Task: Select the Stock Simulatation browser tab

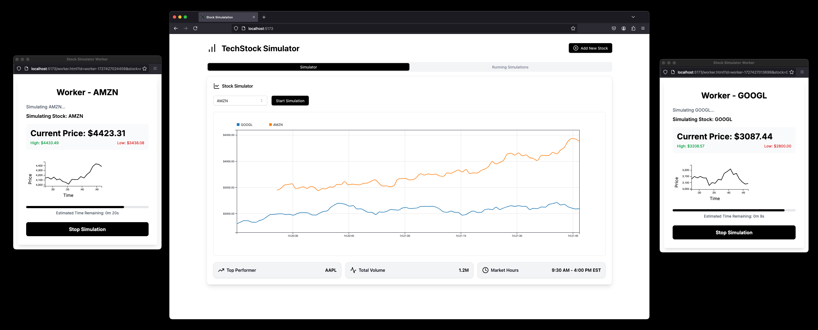Action: pos(228,17)
